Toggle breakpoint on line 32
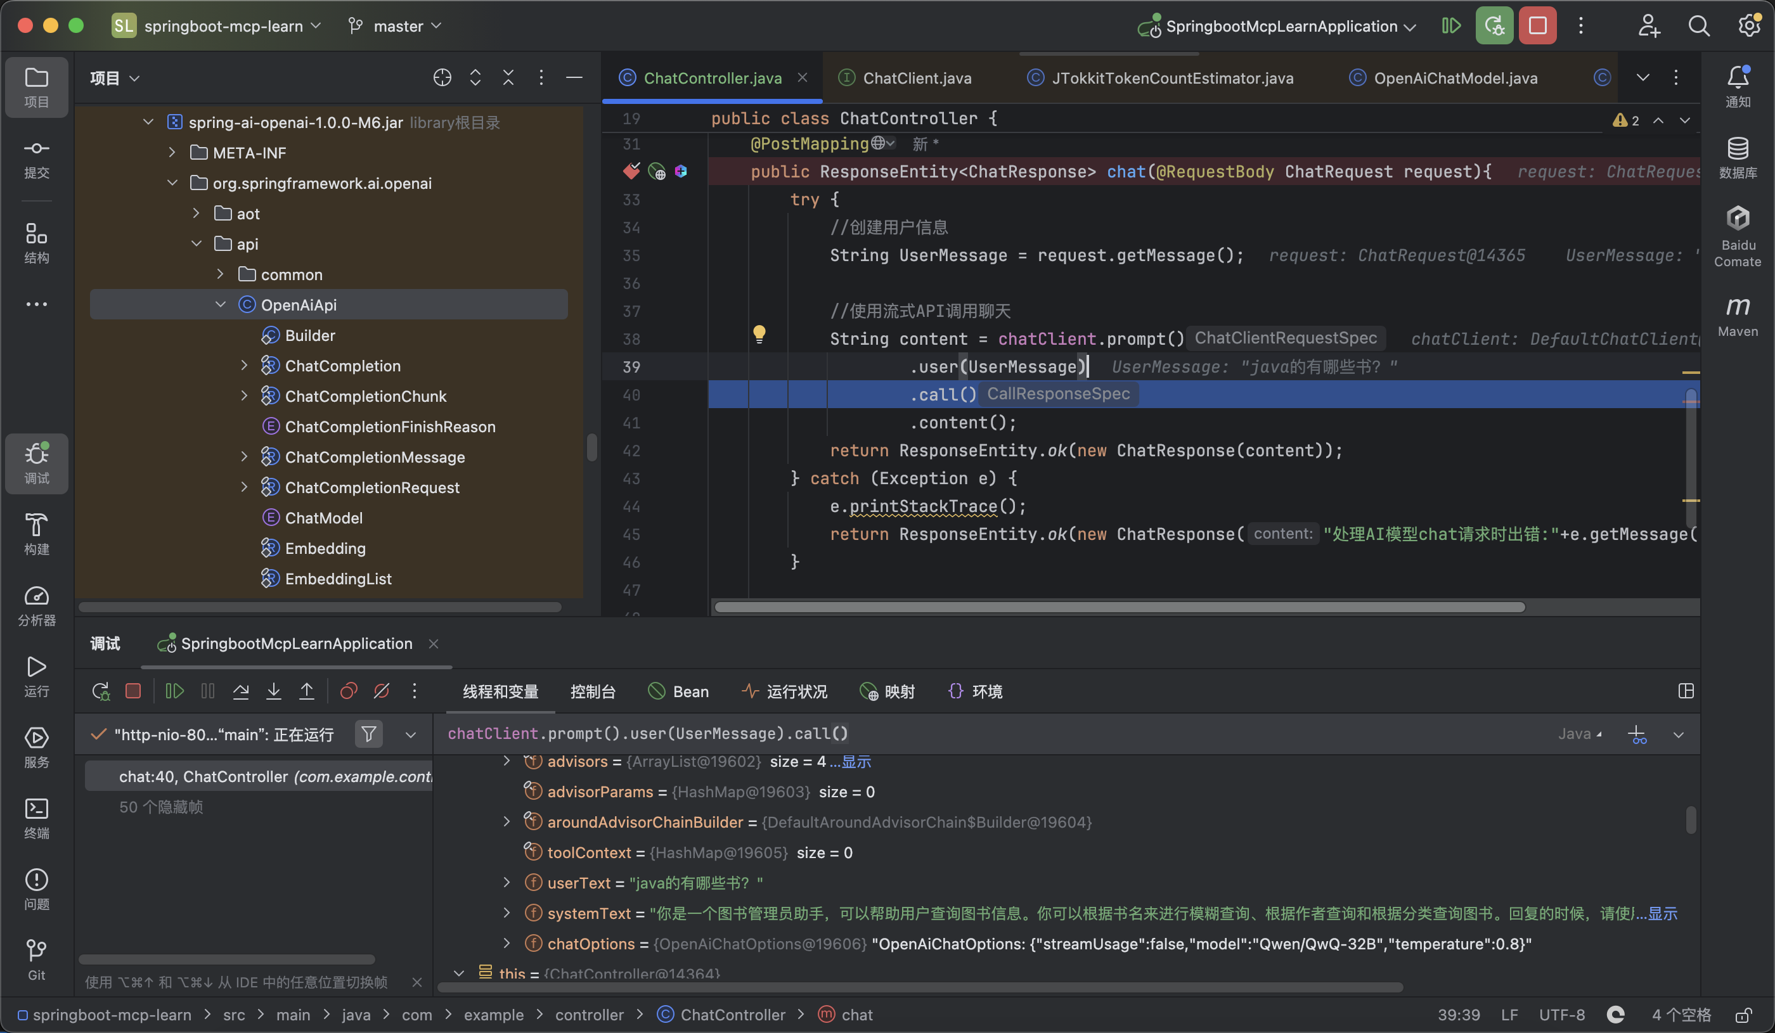 pos(631,171)
